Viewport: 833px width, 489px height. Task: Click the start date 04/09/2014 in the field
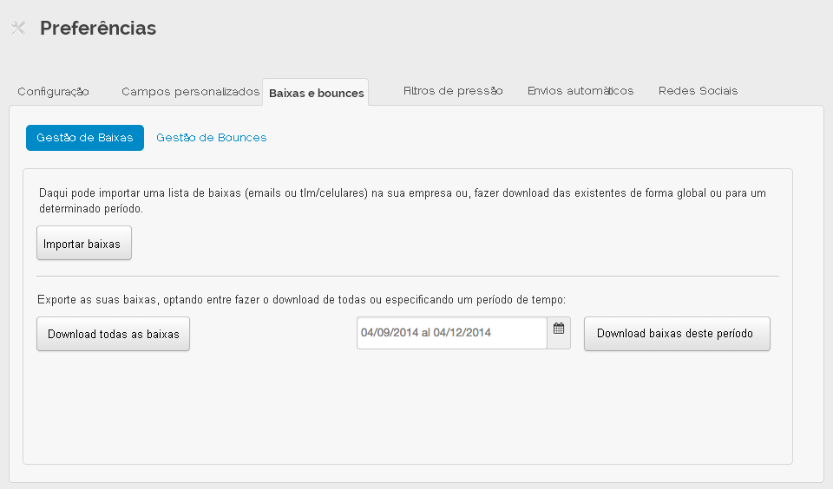click(x=387, y=333)
